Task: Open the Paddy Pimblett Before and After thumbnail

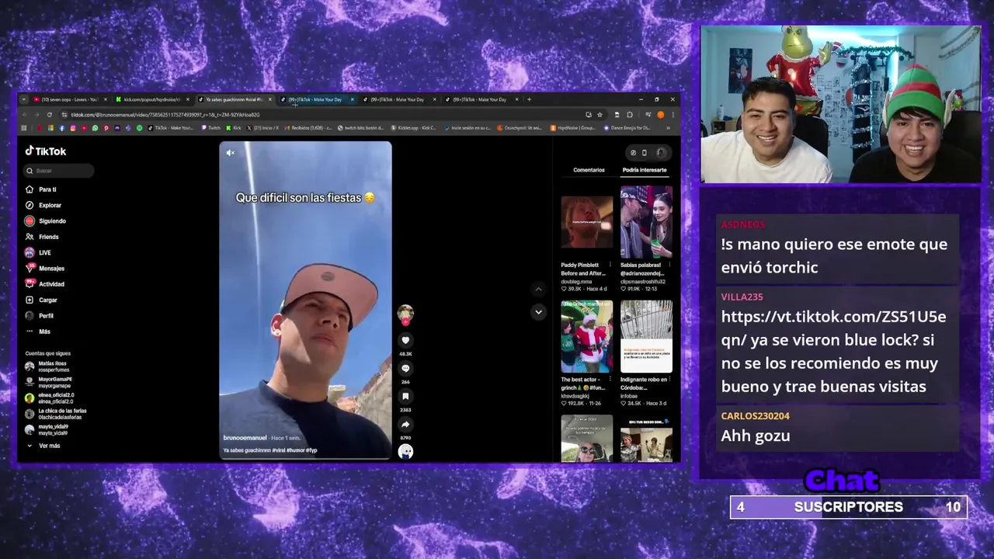Action: coord(586,223)
